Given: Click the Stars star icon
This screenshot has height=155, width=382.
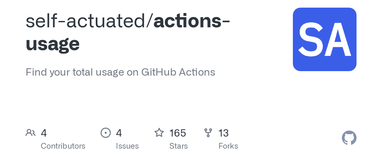Looking at the screenshot, I should [159, 133].
